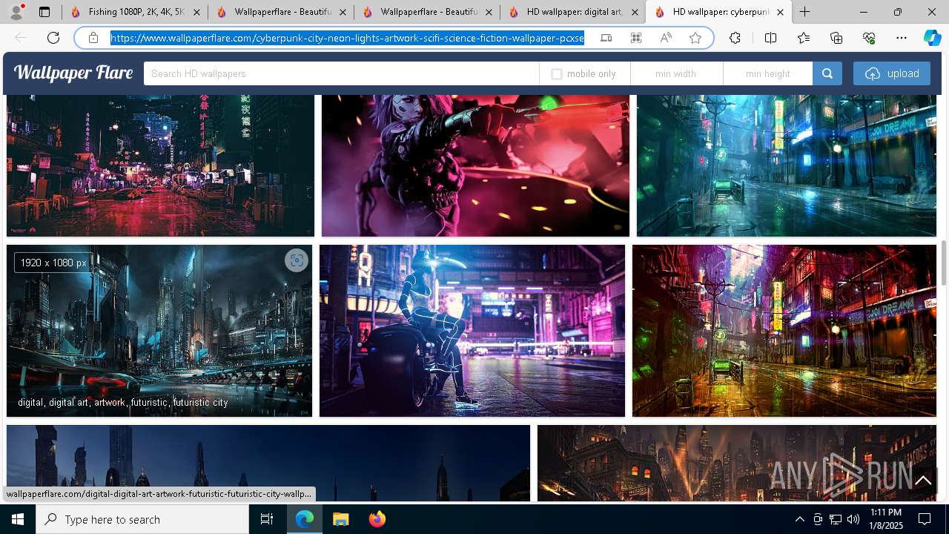View site information lock icon
Image resolution: width=949 pixels, height=534 pixels.
(93, 38)
